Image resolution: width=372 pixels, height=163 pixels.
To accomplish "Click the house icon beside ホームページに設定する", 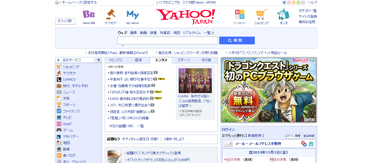I will tap(57, 2).
